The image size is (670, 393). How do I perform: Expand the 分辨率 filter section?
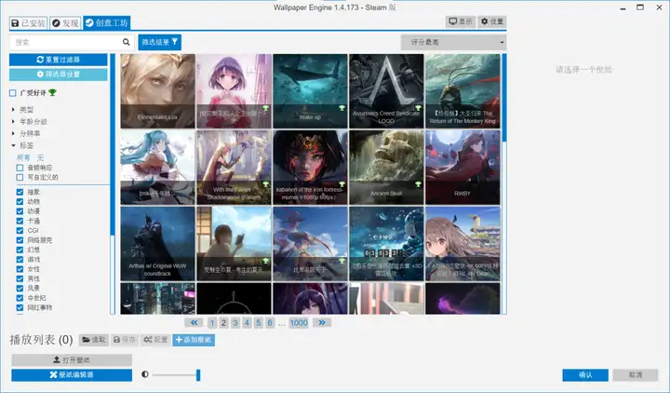click(x=13, y=133)
